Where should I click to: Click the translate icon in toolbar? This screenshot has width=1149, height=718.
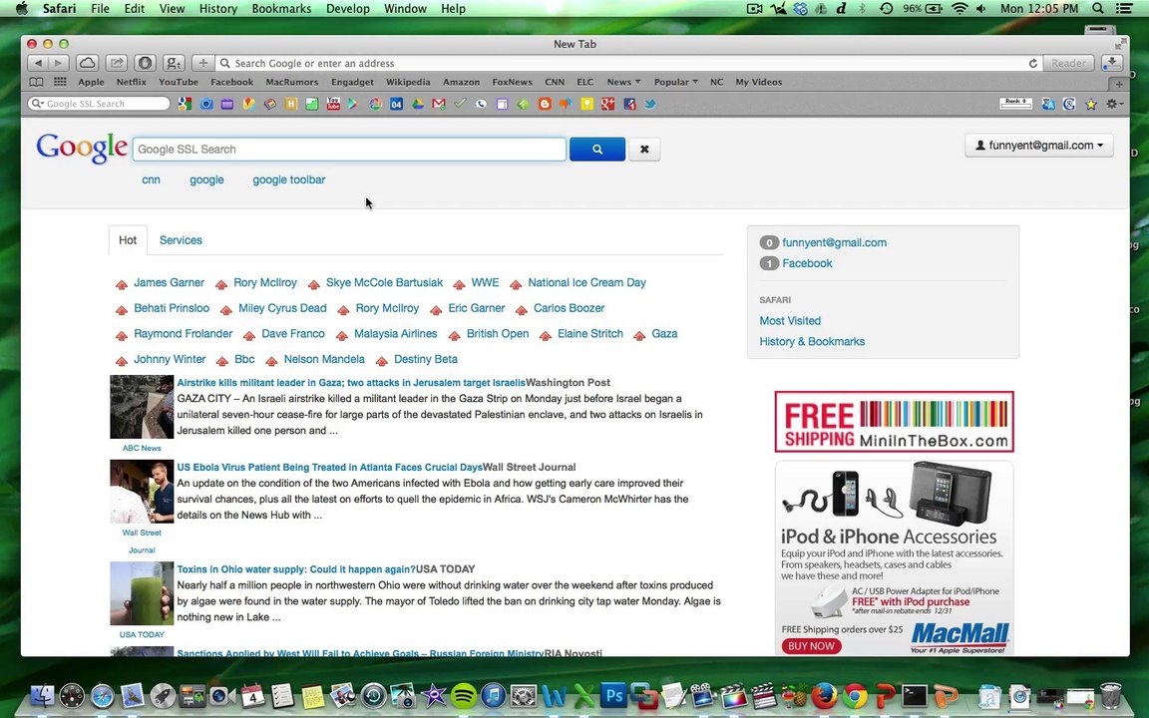[x=1048, y=104]
